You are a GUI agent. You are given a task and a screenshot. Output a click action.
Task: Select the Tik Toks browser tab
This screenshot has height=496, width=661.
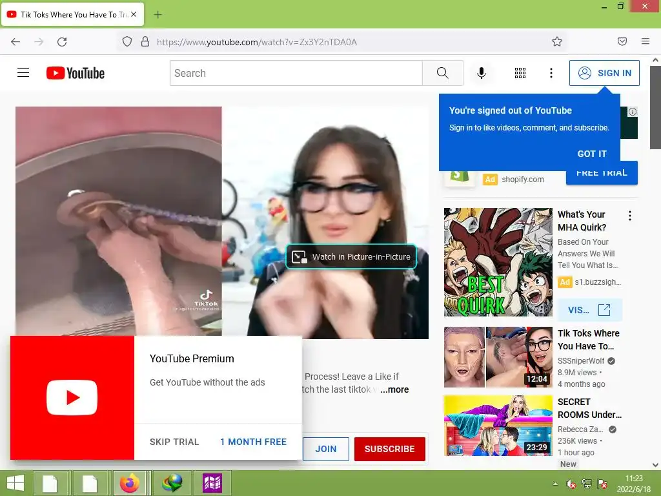[x=72, y=14]
